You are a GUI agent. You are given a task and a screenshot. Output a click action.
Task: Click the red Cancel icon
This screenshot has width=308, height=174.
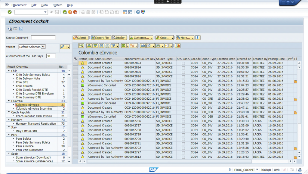pyautogui.click(x=75, y=12)
